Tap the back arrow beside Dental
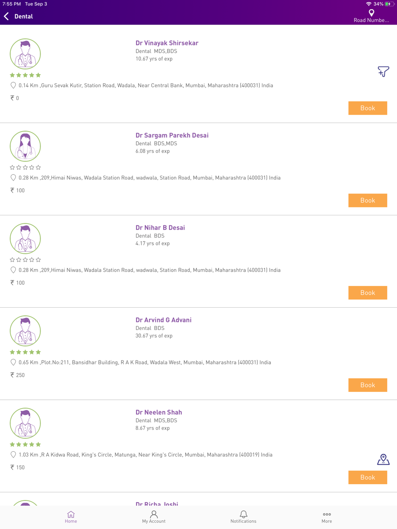The height and width of the screenshot is (529, 397). coord(6,16)
